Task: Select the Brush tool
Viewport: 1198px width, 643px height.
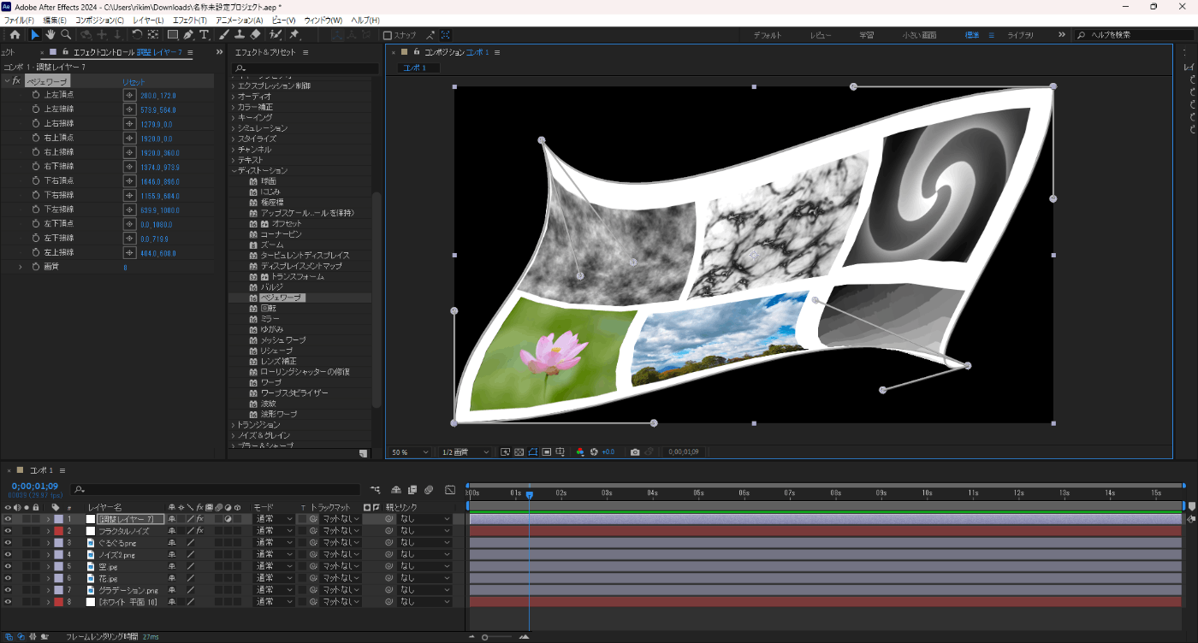Action: (224, 35)
